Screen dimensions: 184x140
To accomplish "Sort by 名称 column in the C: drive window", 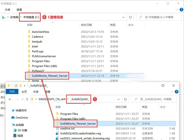I will [30, 25].
